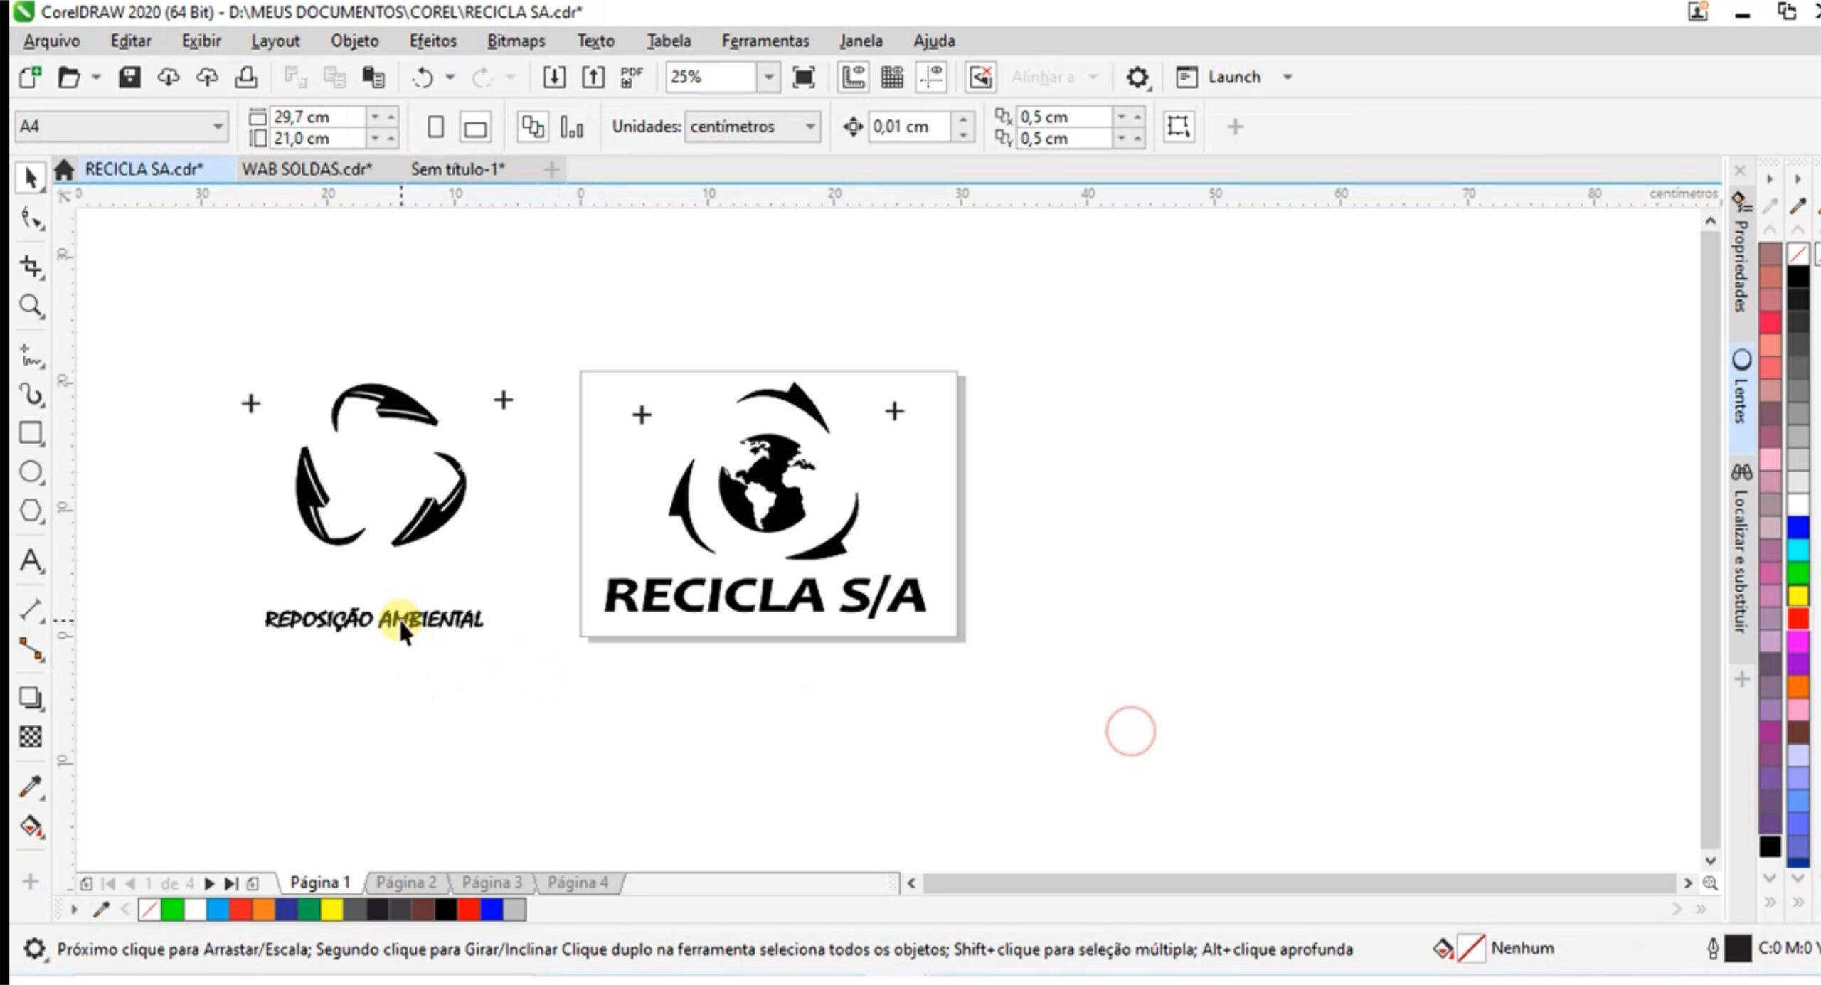Toggle the rulers visibility
Image resolution: width=1821 pixels, height=985 pixels.
coord(854,77)
